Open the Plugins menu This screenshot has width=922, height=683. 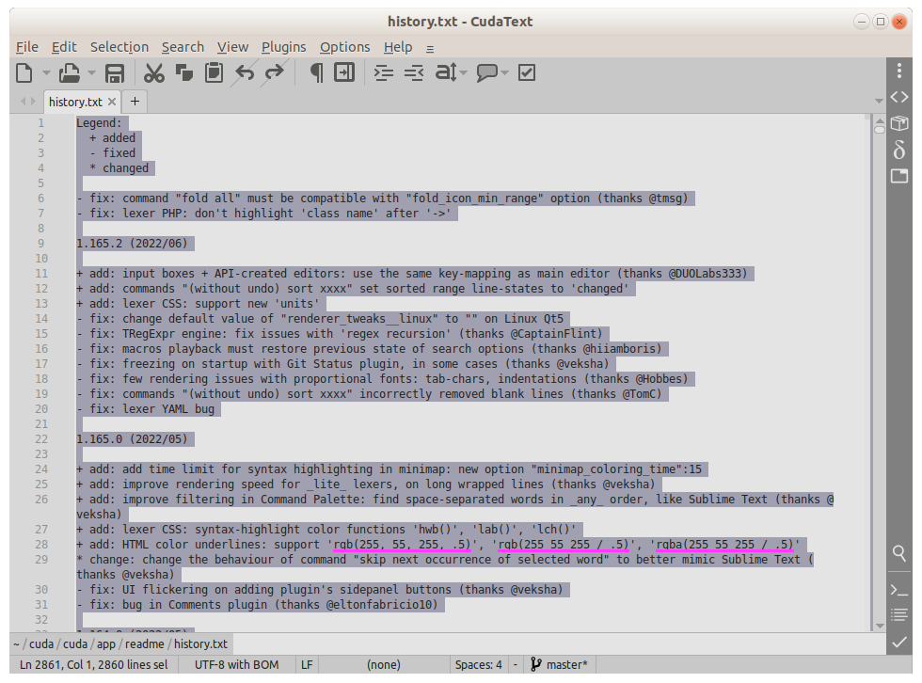click(x=283, y=46)
